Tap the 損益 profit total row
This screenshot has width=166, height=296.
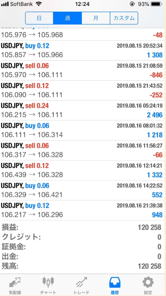(x=82, y=228)
